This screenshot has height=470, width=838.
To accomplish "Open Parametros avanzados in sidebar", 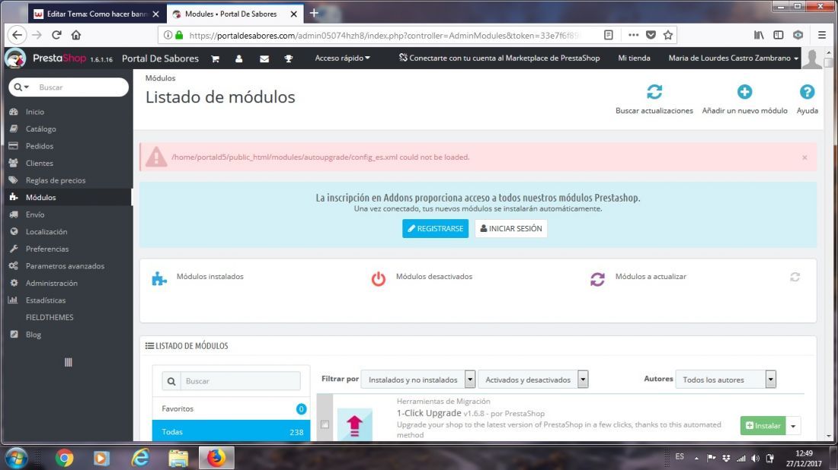I will (66, 265).
